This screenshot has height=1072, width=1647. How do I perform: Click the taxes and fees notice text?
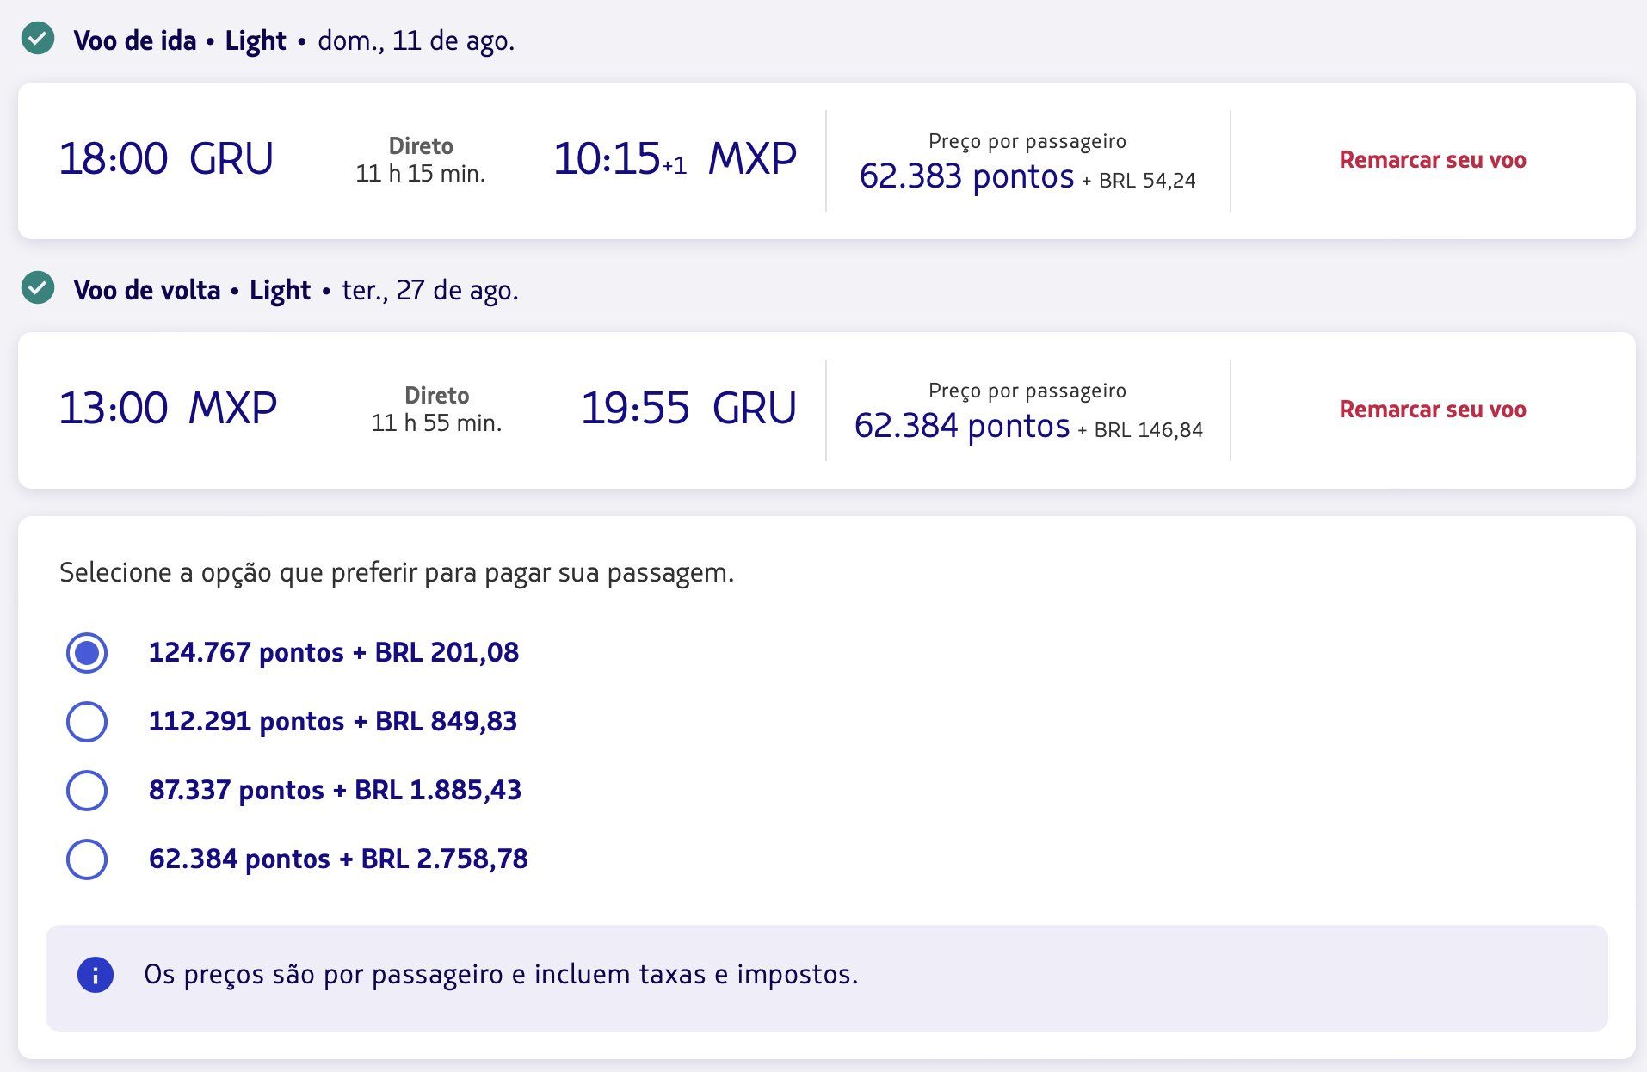point(501,975)
